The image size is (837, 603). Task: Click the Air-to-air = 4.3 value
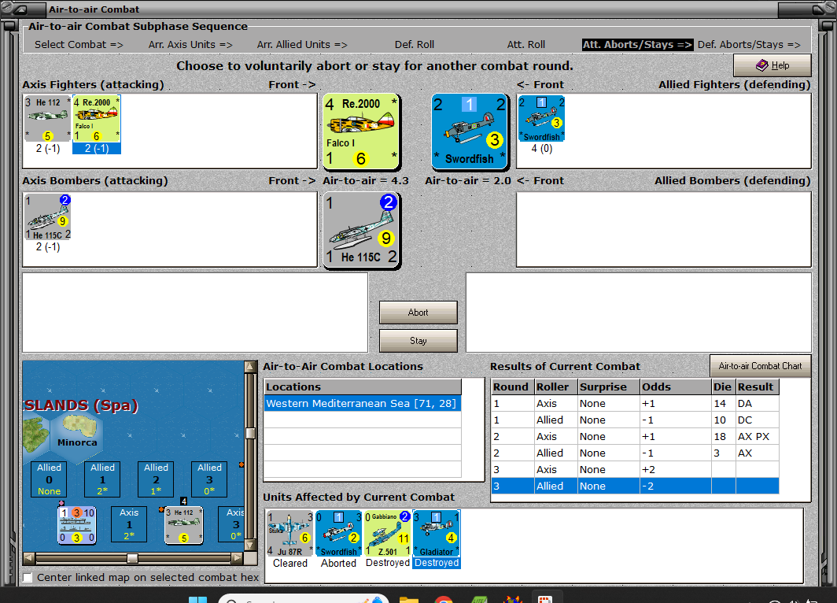366,180
